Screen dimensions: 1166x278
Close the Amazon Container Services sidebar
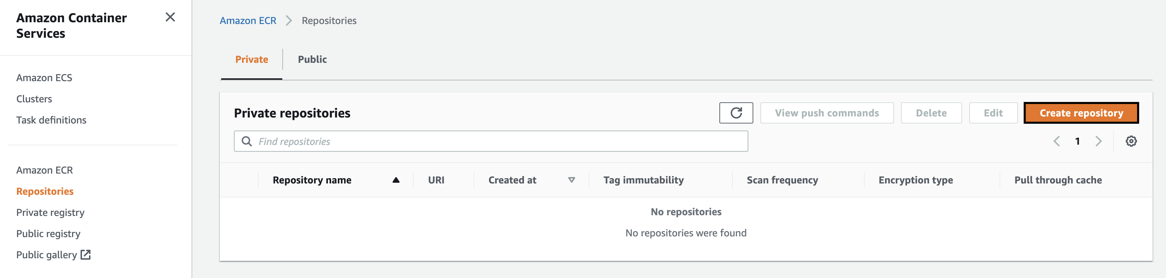[170, 17]
